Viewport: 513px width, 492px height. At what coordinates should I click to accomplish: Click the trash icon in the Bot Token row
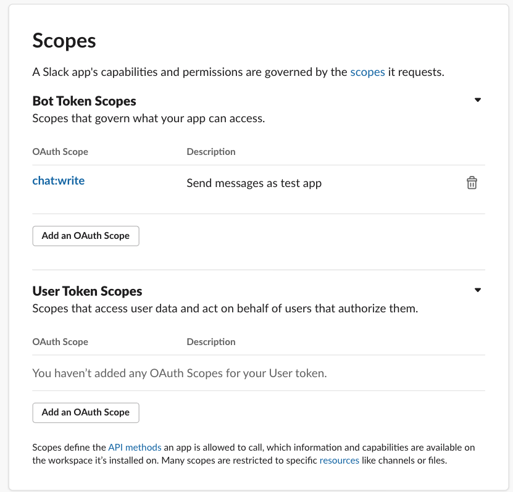coord(472,183)
